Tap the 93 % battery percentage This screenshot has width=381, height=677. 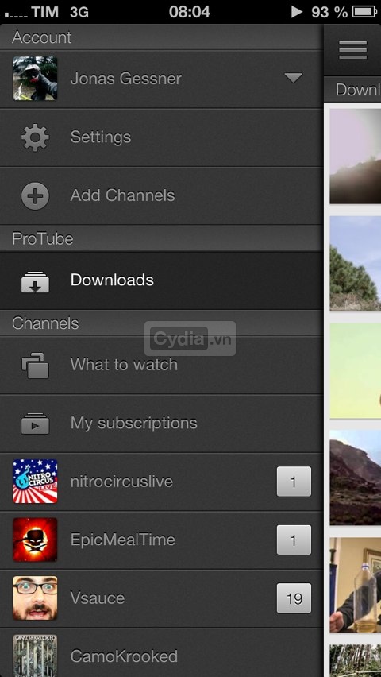[329, 12]
